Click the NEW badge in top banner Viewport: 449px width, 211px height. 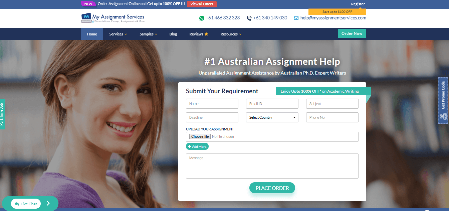(x=88, y=4)
